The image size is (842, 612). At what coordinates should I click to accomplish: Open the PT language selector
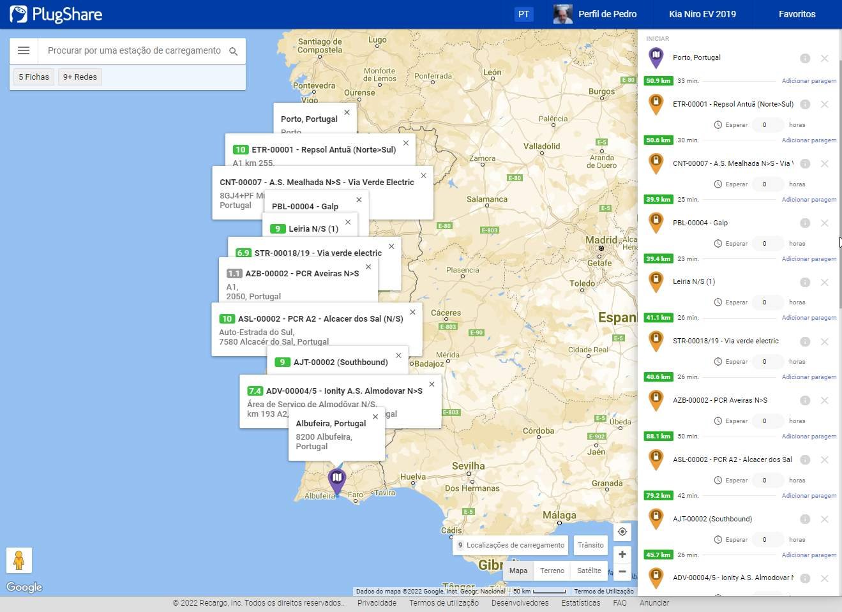523,14
